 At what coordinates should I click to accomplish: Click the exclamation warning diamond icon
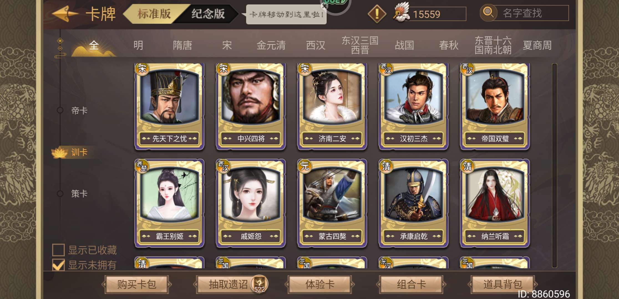(377, 14)
